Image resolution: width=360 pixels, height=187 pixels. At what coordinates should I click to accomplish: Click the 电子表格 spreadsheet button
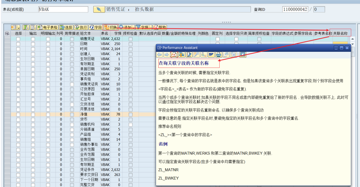coord(48,27)
